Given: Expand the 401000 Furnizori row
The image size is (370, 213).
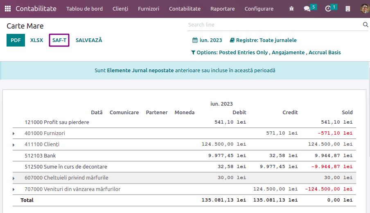Looking at the screenshot, I should tap(14, 133).
